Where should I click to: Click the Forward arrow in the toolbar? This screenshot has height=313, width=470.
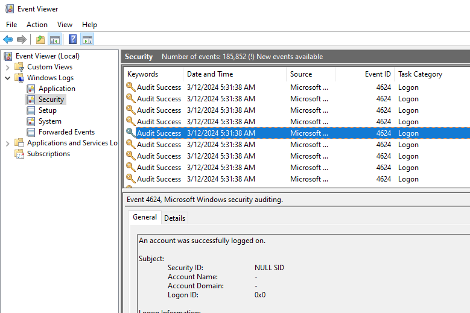(22, 40)
